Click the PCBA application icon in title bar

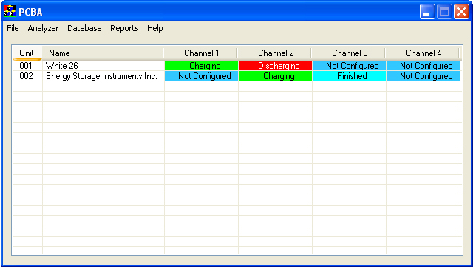point(10,12)
